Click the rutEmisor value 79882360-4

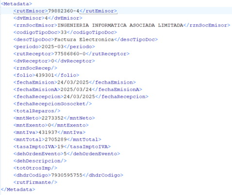tap(64, 11)
